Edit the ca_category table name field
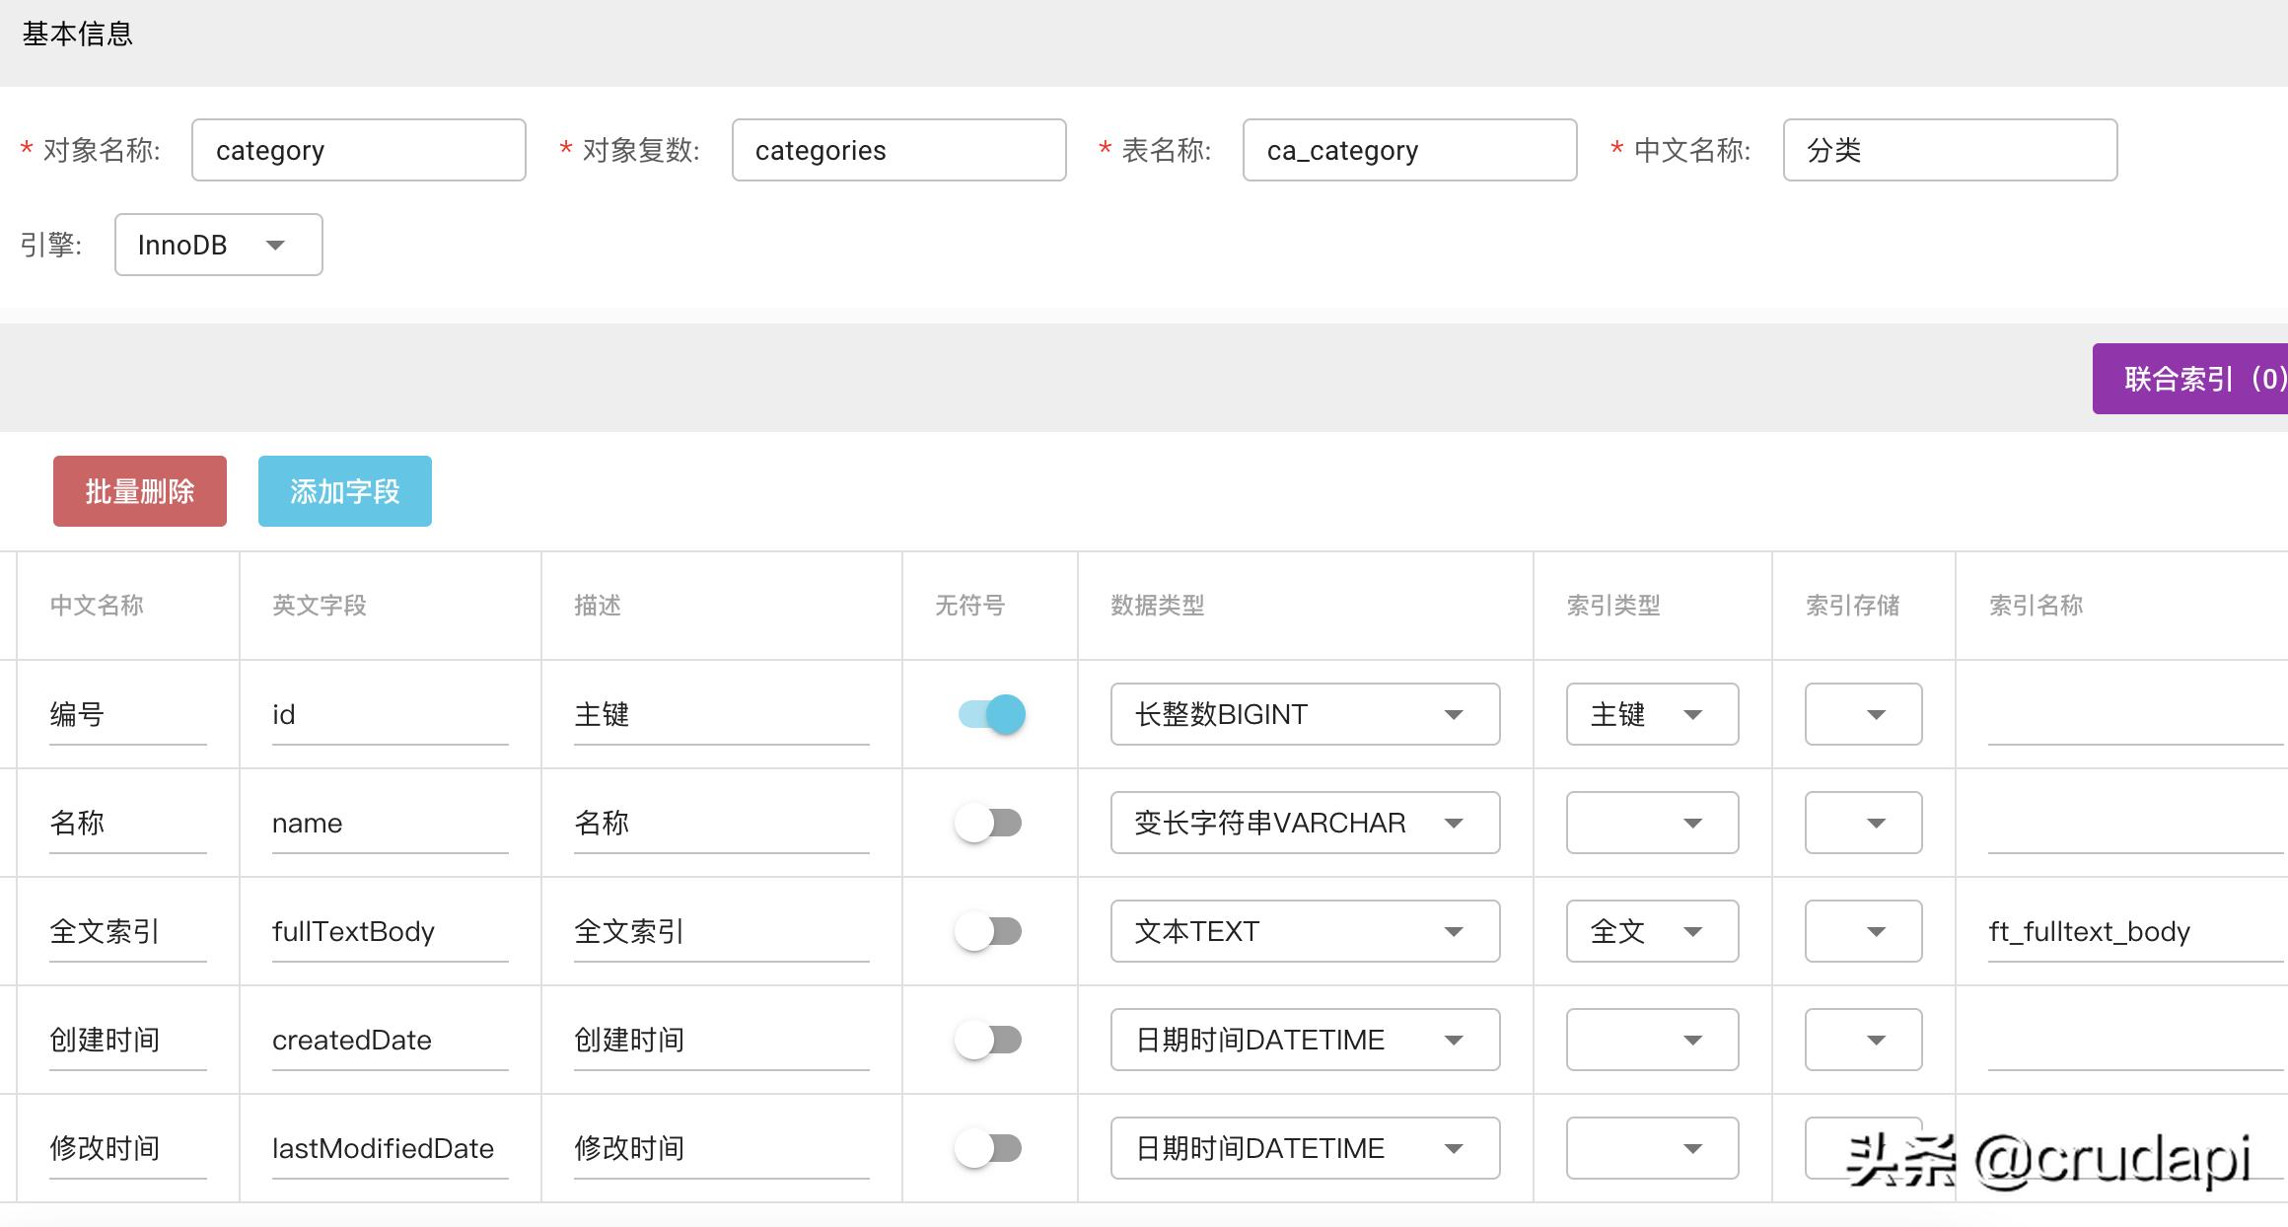 [1408, 150]
